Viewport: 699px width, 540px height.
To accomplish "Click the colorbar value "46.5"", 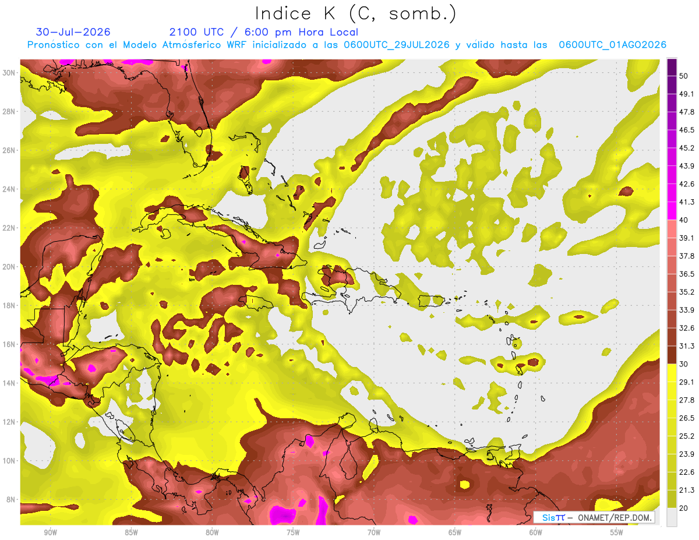I will pos(687,130).
